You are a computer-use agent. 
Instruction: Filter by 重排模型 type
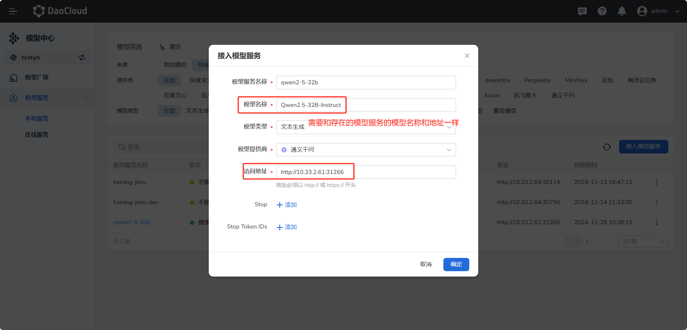pyautogui.click(x=504, y=111)
